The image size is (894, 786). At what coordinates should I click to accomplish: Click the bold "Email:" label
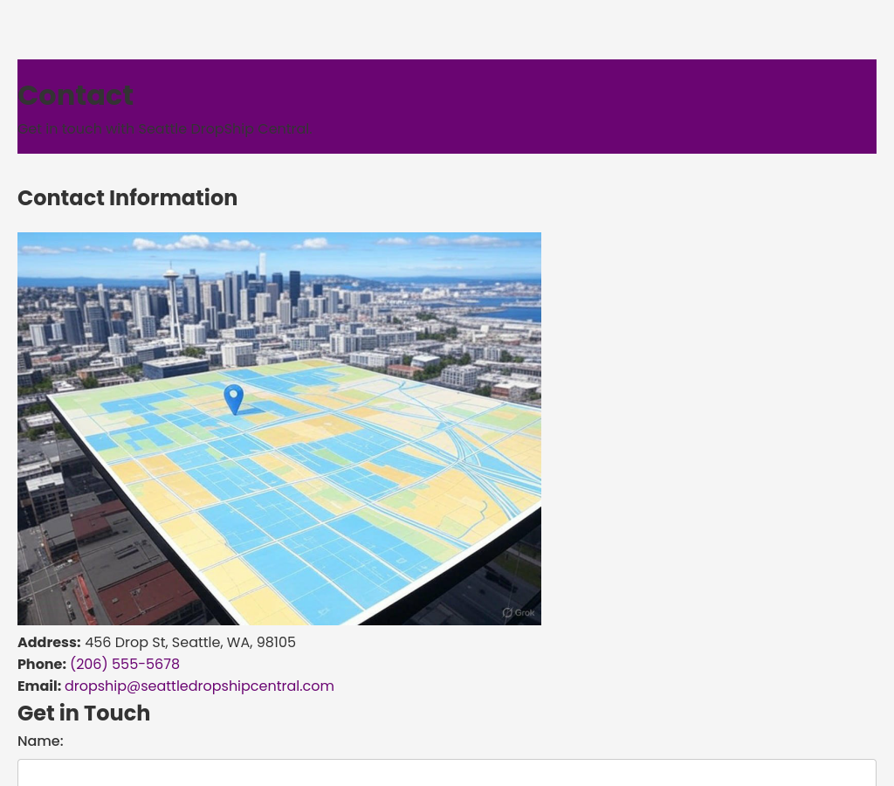point(39,686)
